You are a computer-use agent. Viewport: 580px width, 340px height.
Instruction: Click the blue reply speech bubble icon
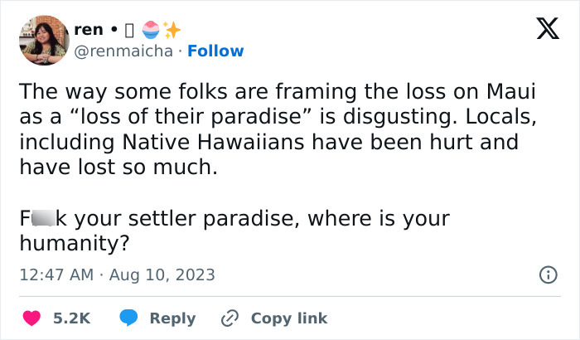(128, 318)
